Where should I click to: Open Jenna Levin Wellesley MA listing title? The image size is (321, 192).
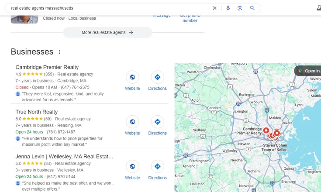click(x=65, y=156)
